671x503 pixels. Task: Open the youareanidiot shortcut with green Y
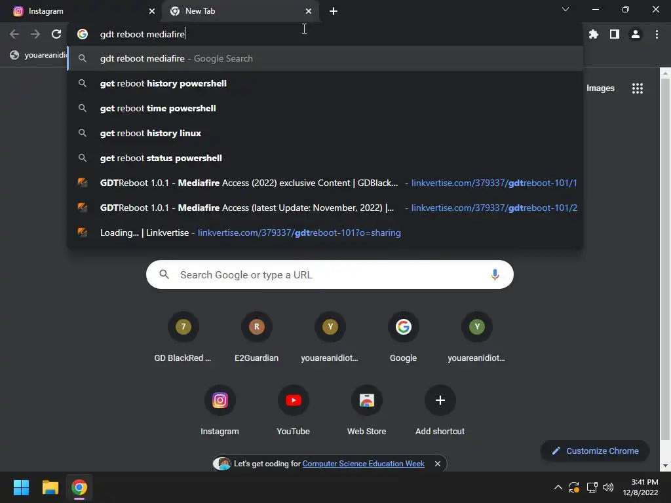coord(477,337)
